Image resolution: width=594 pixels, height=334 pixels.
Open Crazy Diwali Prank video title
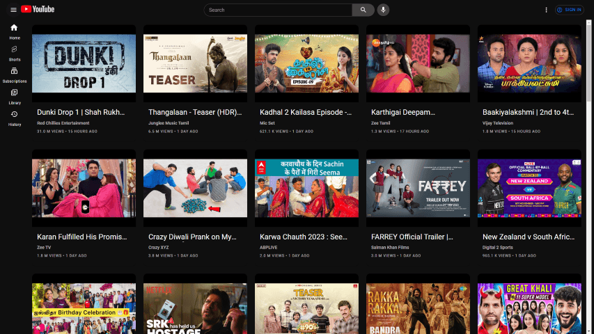tap(192, 237)
